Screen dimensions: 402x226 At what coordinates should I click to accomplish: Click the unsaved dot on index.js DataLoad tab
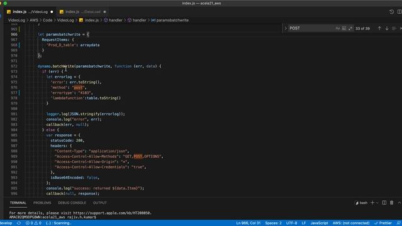[x=105, y=12]
